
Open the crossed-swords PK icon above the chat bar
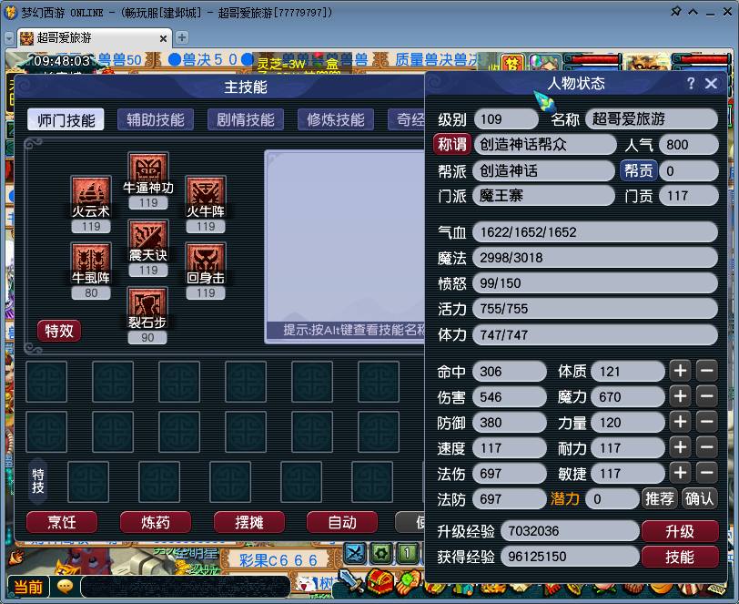(355, 552)
